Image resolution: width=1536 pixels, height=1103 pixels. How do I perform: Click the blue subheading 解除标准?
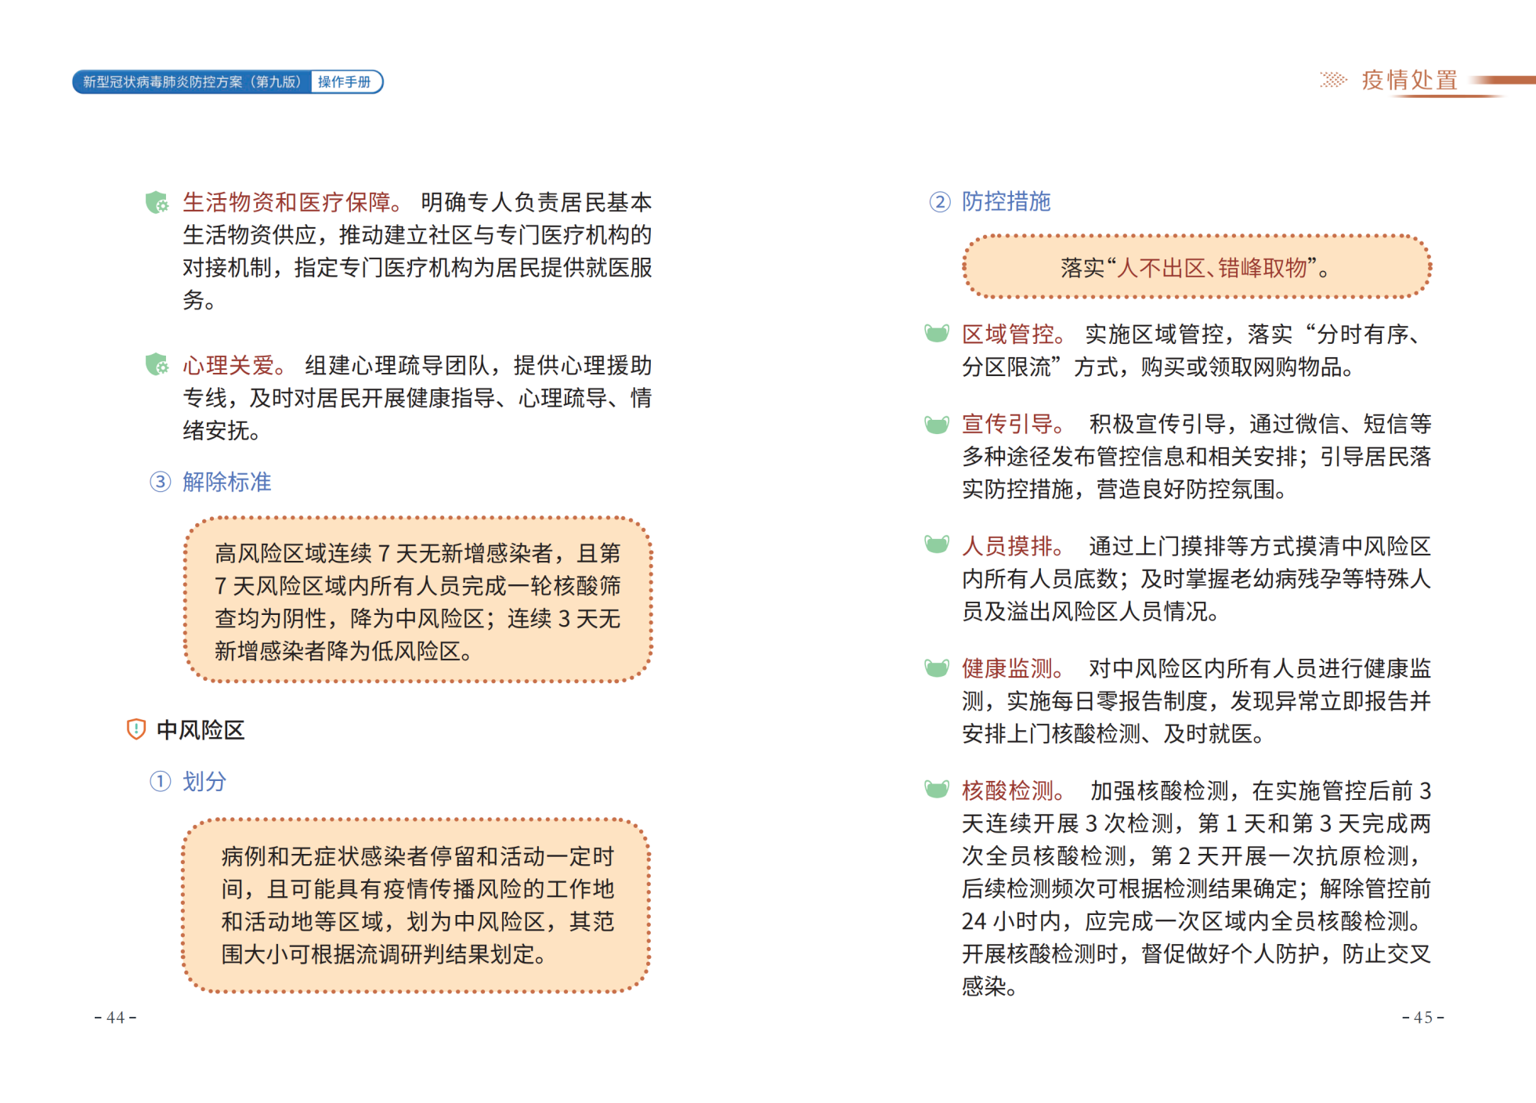click(x=227, y=482)
